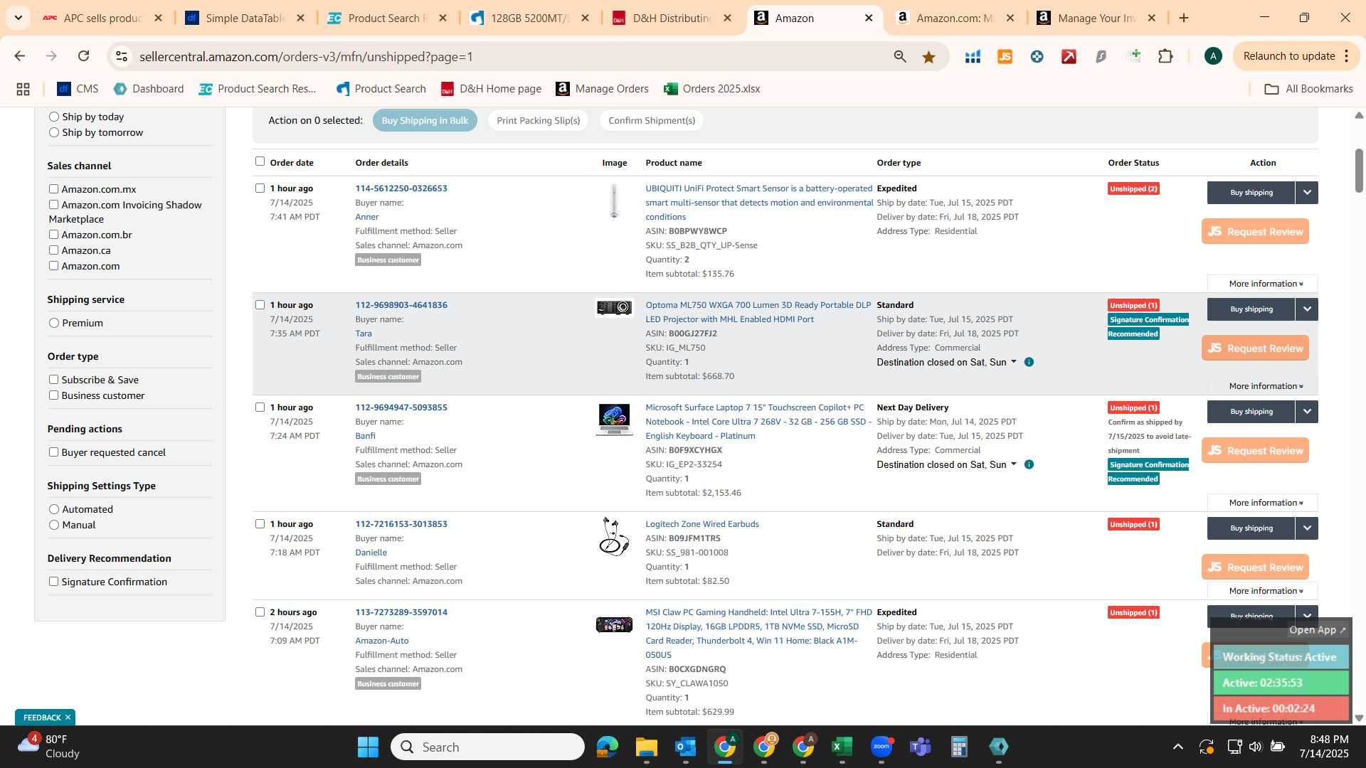This screenshot has height=768, width=1366.
Task: Check the Business customer filter
Action: [53, 395]
